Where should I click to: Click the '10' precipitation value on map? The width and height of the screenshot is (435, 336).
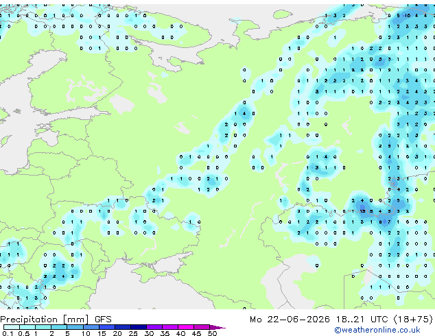click(408, 16)
